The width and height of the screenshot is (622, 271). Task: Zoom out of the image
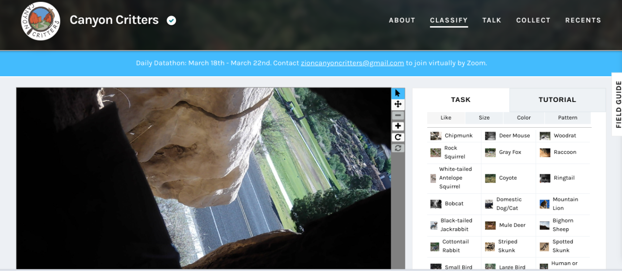tap(398, 115)
